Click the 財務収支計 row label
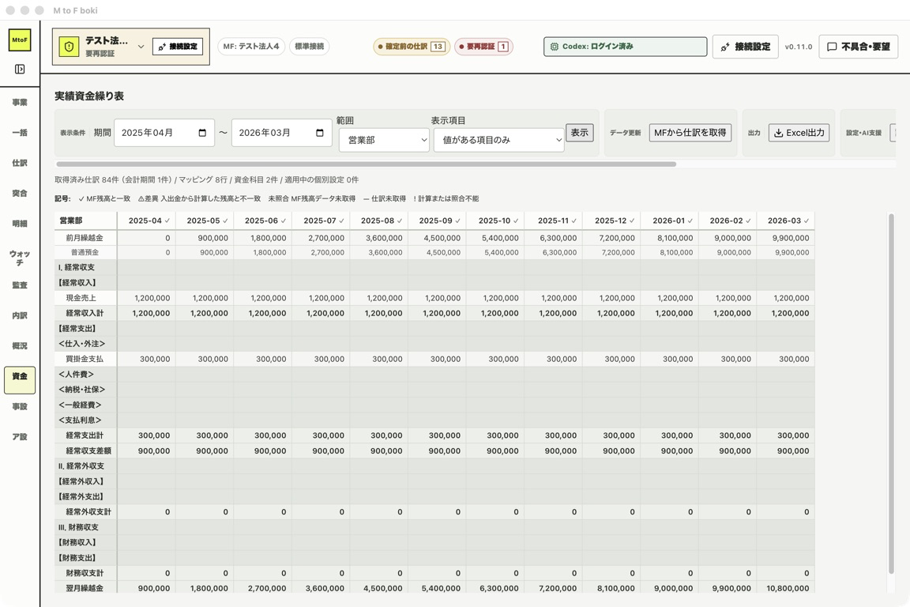Image resolution: width=910 pixels, height=607 pixels. (85, 573)
